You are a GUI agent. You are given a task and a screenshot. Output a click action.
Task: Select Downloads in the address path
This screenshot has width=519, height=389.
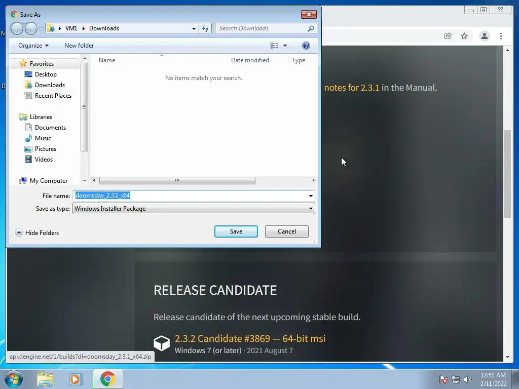(104, 28)
